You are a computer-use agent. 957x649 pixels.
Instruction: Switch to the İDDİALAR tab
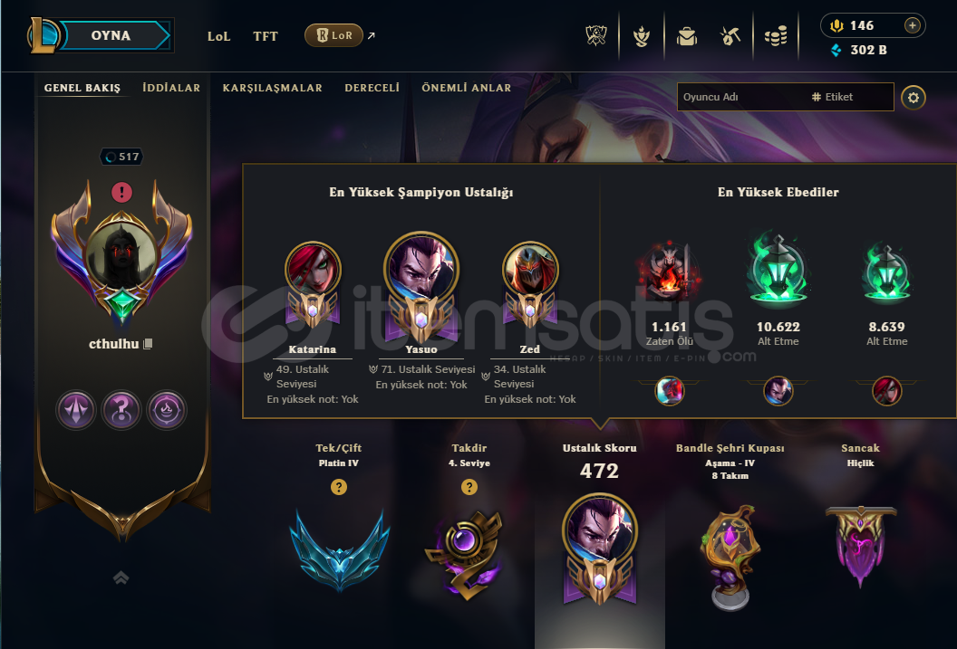pos(171,88)
